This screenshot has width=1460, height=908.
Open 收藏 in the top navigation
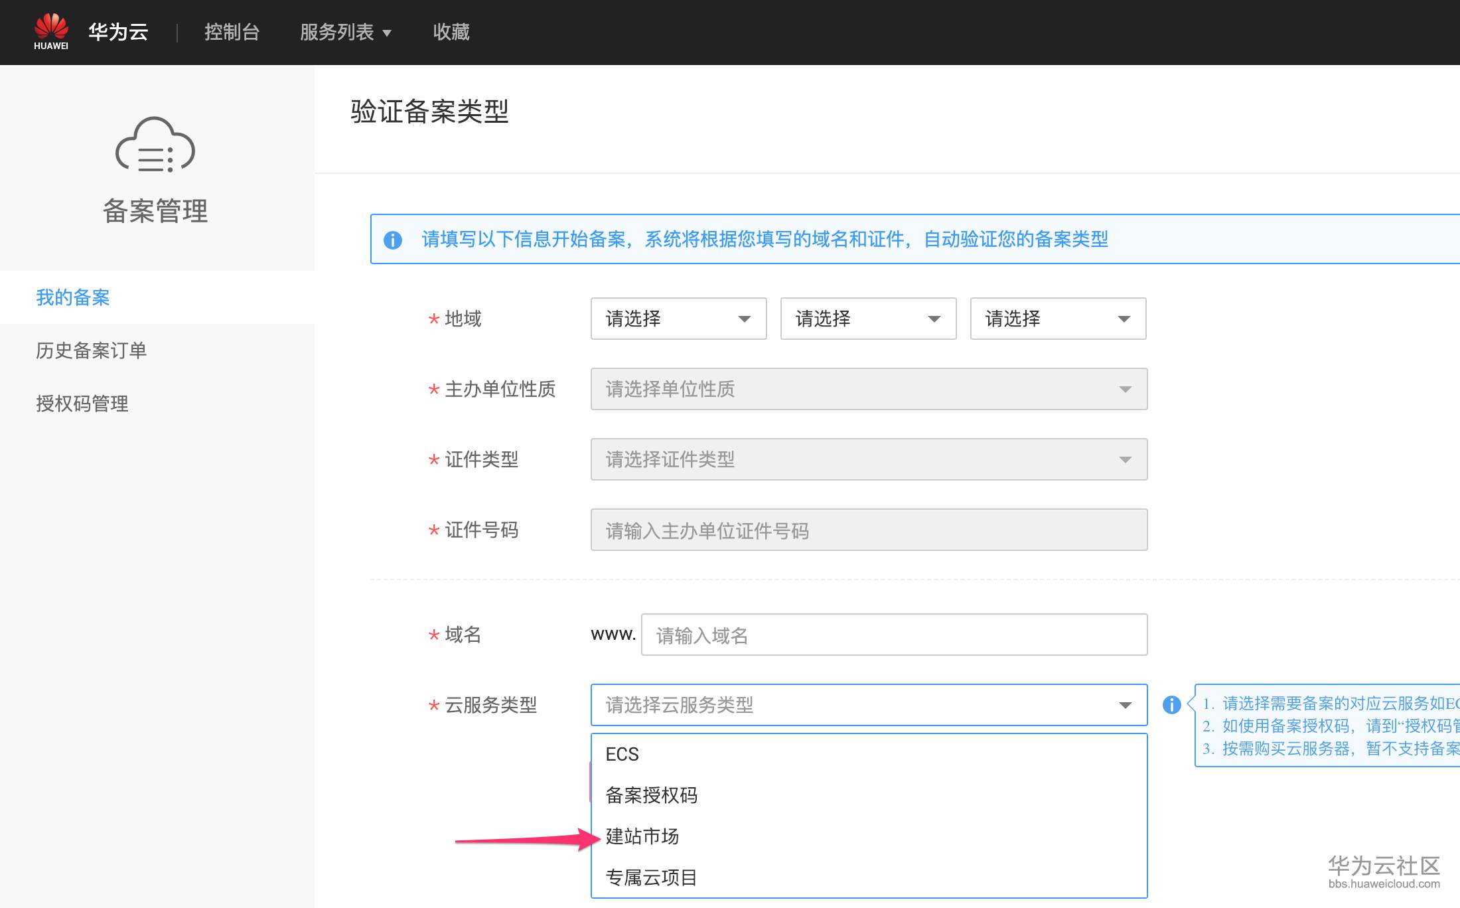pyautogui.click(x=451, y=32)
